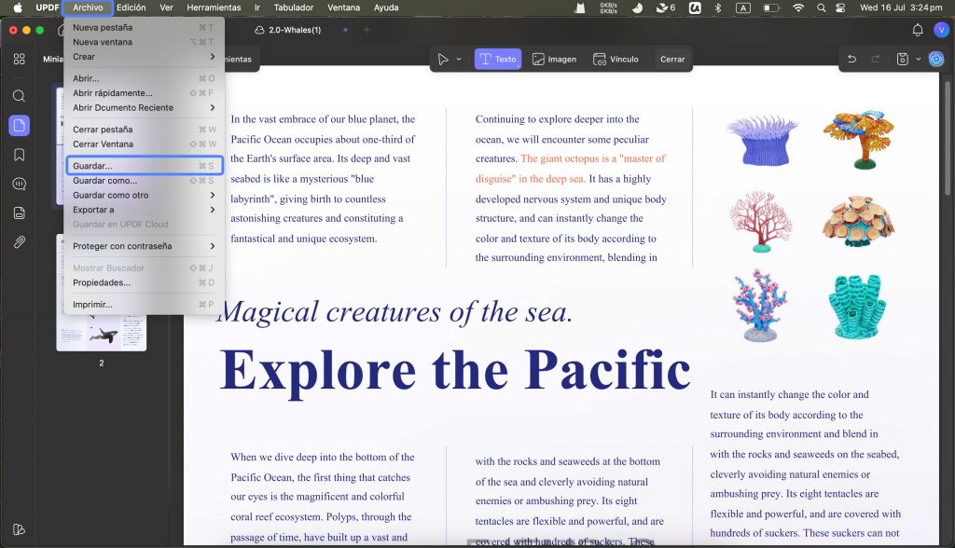The image size is (955, 548).
Task: Click the Wi-Fi status icon
Action: 798,7
